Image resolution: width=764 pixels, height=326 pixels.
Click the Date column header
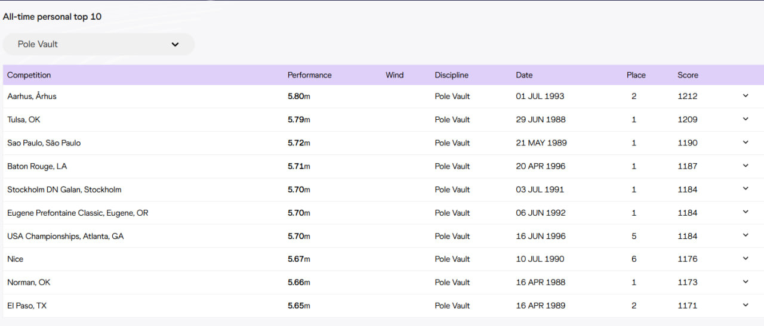click(x=524, y=75)
